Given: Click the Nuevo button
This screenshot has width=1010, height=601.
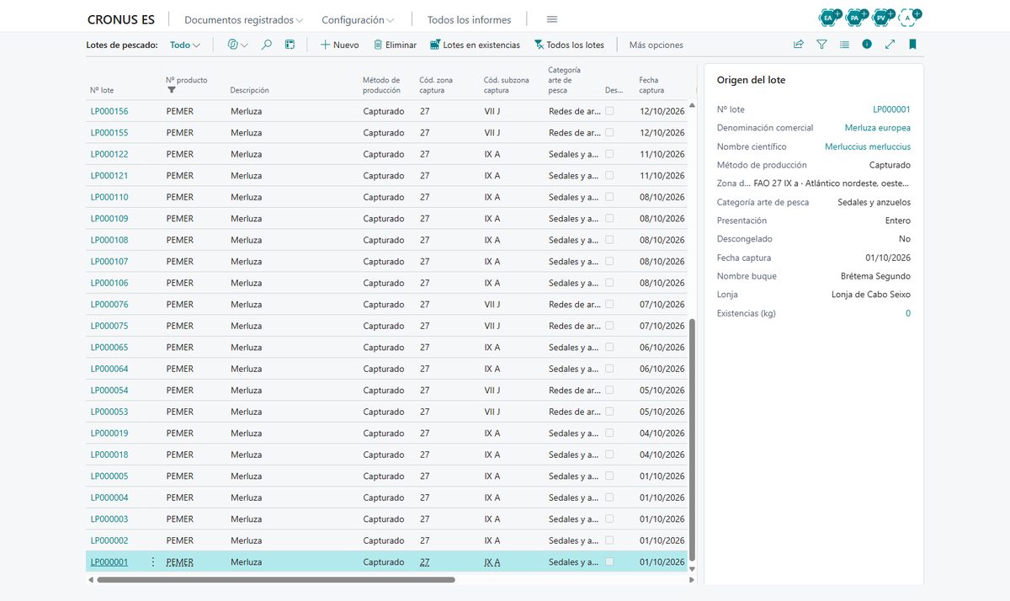Looking at the screenshot, I should coord(340,45).
